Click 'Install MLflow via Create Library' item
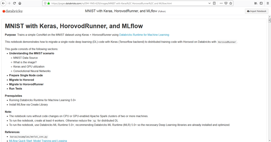Viewport: 271px width, 142px height. pos(28,105)
